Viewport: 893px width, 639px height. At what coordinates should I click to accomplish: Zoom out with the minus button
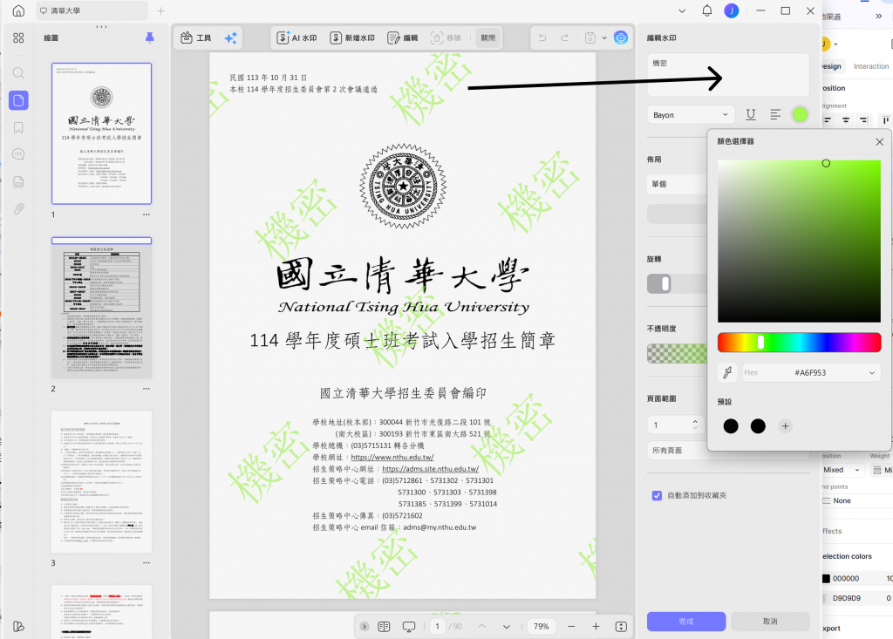[571, 627]
